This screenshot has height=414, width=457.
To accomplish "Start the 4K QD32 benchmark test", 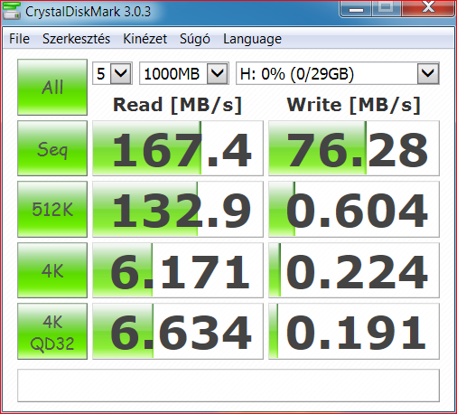I will (x=52, y=331).
